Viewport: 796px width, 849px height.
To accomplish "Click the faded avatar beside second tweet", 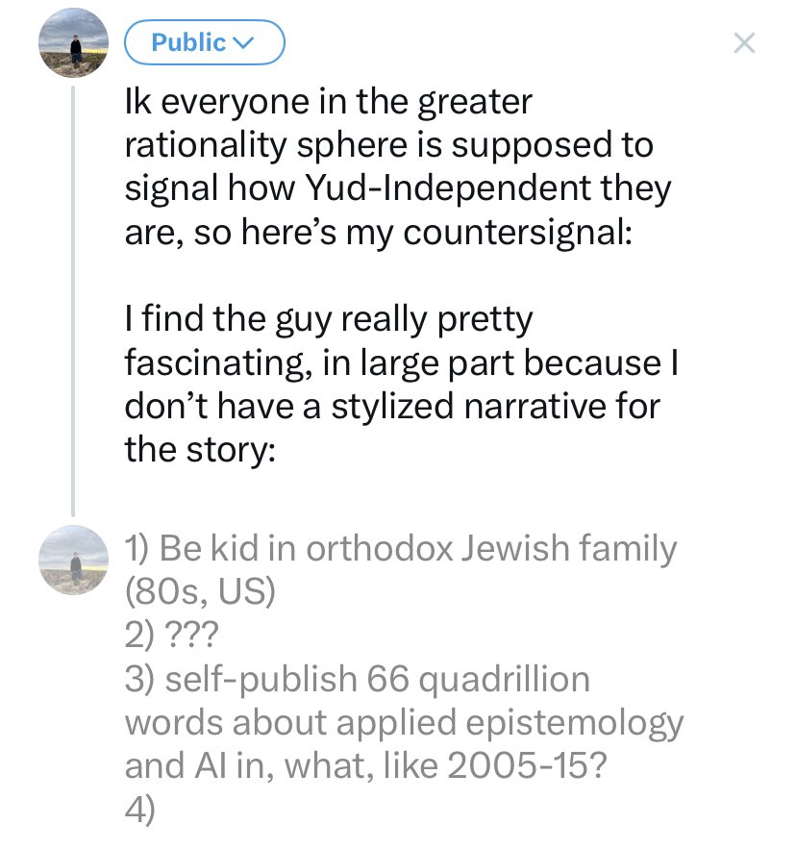I will [x=74, y=560].
